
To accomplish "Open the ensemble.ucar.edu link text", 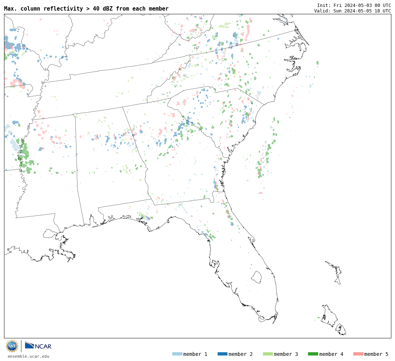I will click(x=29, y=356).
